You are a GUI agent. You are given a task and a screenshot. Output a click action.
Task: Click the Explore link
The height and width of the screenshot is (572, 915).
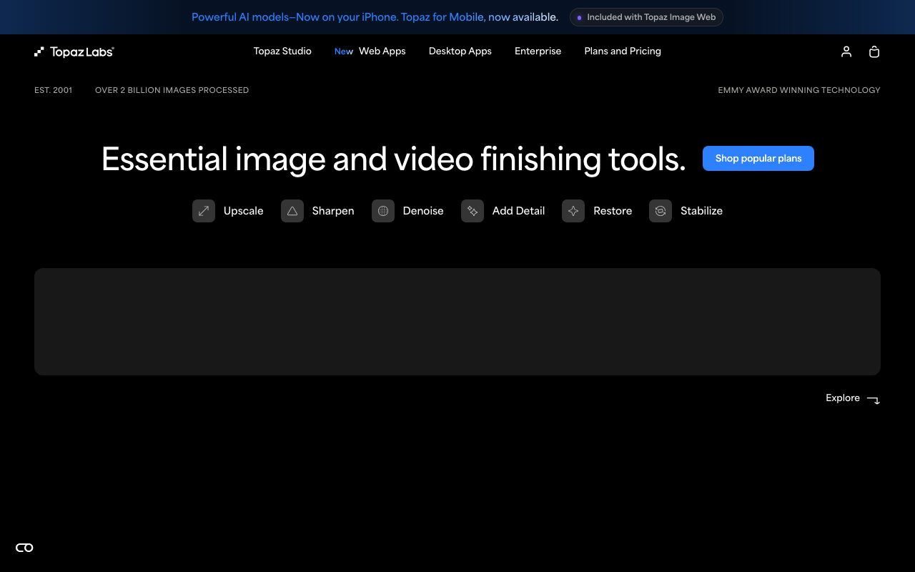[x=843, y=398]
